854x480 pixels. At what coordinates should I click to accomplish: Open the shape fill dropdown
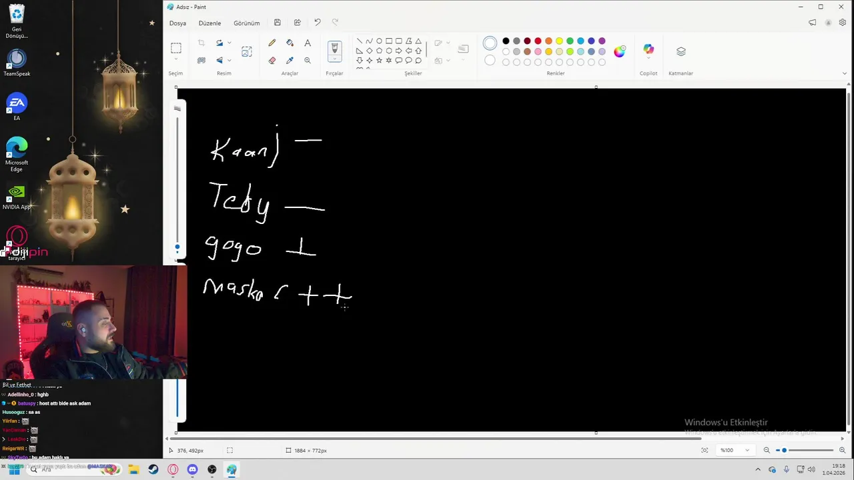pyautogui.click(x=448, y=60)
